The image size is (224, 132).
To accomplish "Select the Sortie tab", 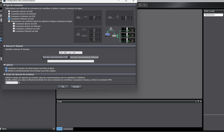I will tap(59, 129).
